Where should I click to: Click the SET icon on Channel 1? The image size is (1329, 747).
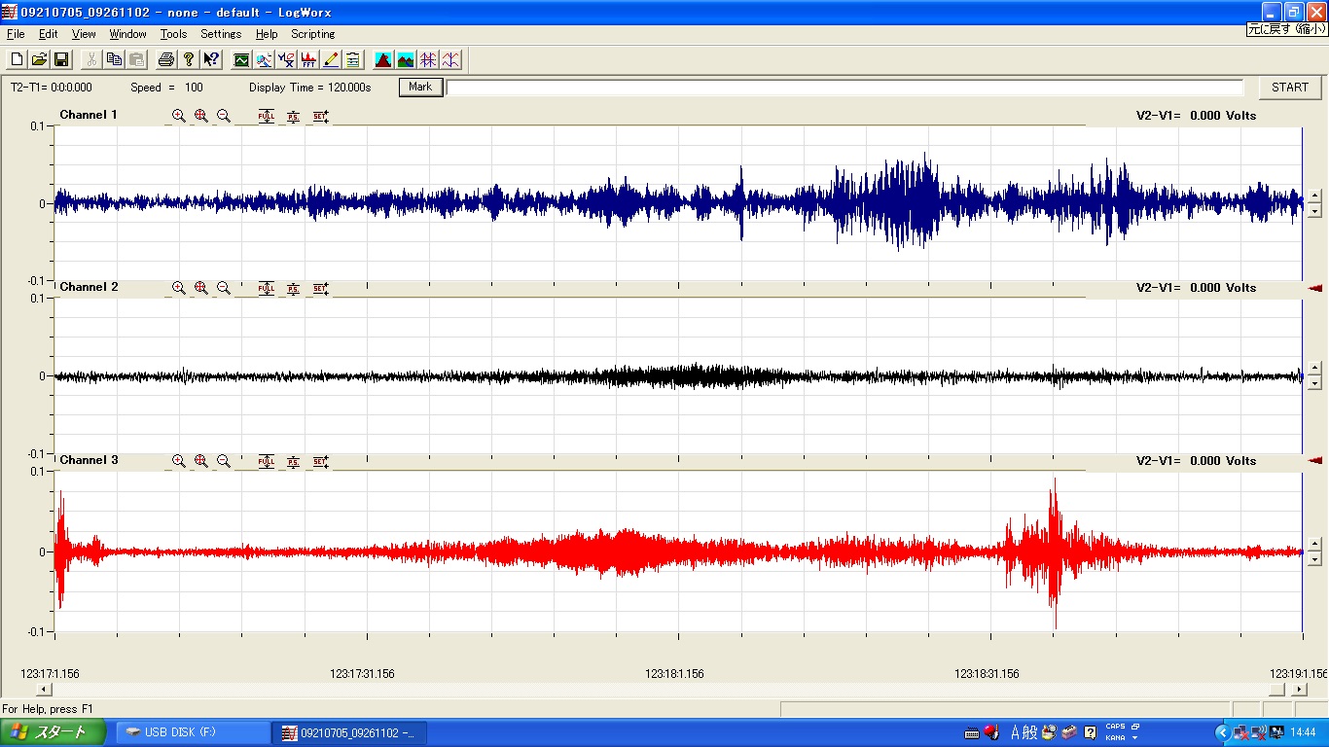tap(320, 116)
